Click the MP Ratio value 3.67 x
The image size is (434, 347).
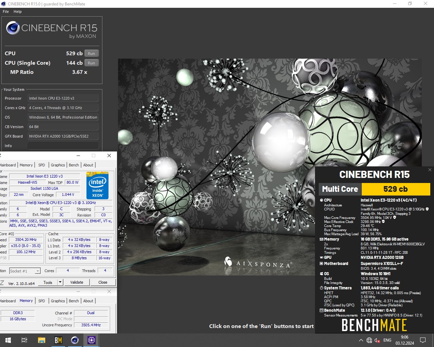point(80,72)
